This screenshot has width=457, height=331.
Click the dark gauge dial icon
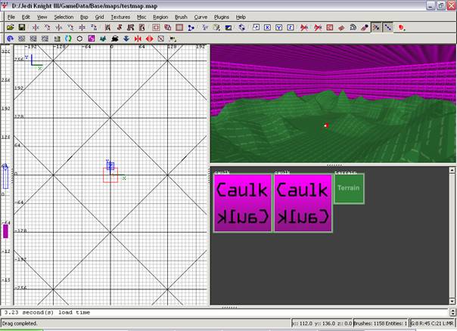tap(353, 27)
